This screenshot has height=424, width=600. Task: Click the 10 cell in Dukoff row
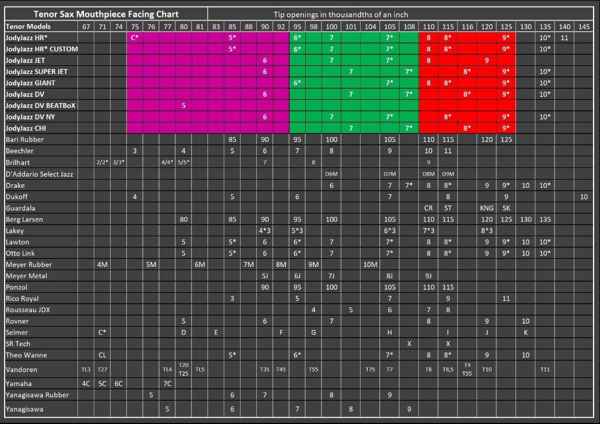pos(584,197)
